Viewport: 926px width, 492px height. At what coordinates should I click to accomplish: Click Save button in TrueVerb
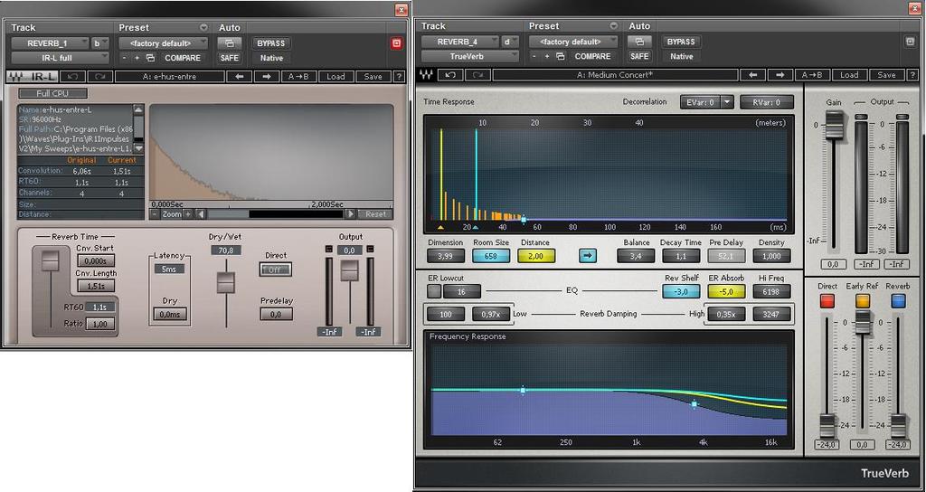(x=886, y=75)
